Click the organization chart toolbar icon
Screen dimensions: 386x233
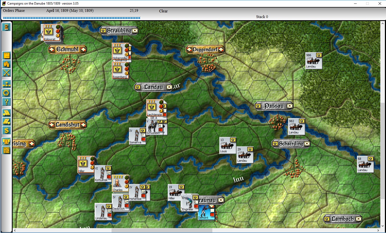tap(6, 84)
